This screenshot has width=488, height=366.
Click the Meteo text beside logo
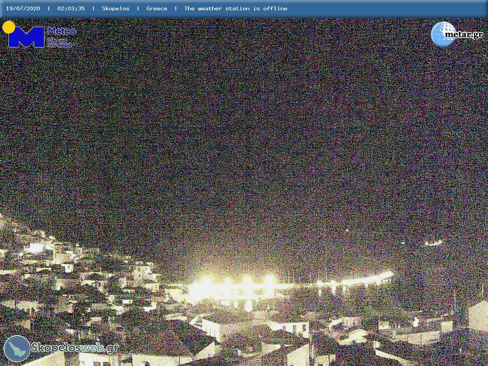coord(61,31)
